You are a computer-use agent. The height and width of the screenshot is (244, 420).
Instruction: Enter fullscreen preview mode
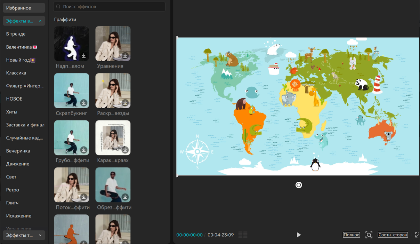coord(417,235)
